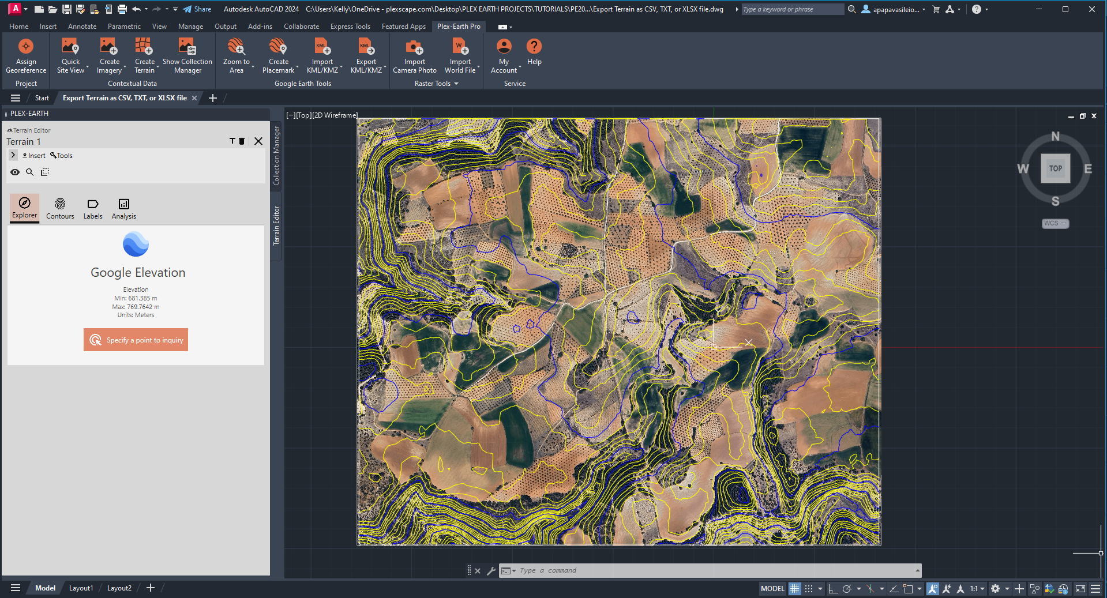
Task: Open the Show Collection Manager tool
Action: point(187,56)
